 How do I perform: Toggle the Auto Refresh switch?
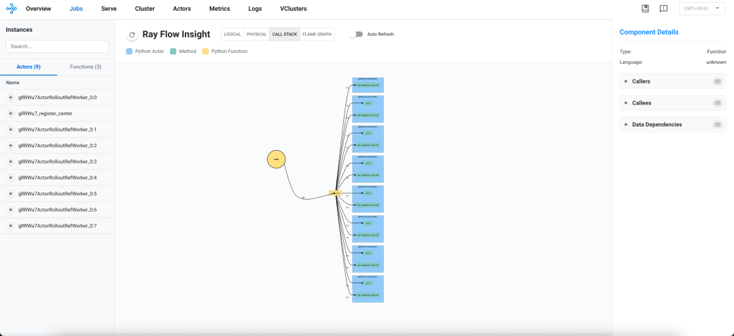(355, 34)
